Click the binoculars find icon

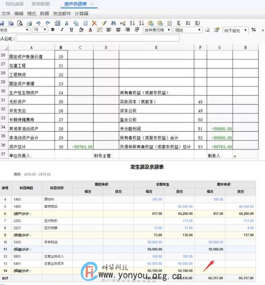pos(113,23)
